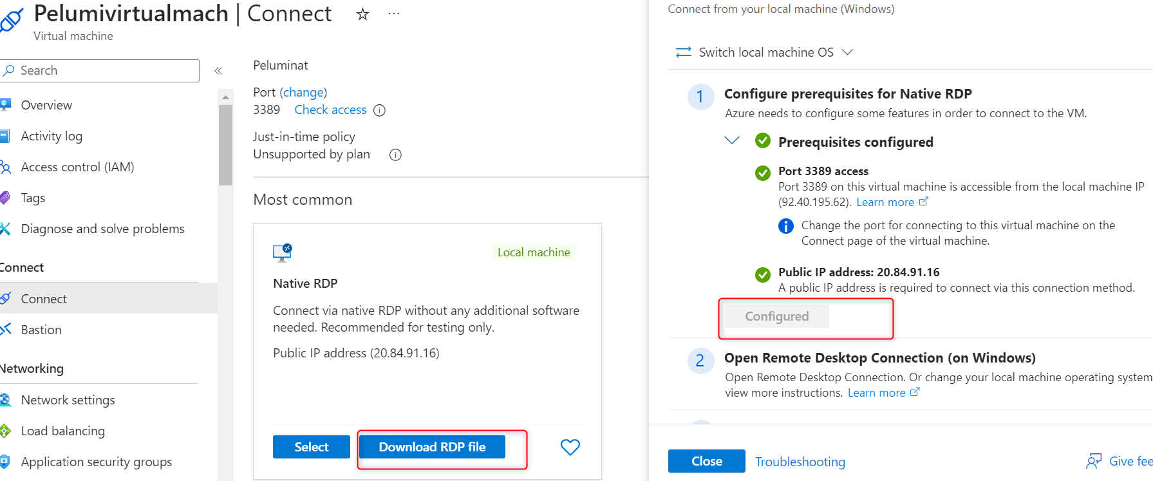Click the Give feedback icon
1153x481 pixels.
1094,461
